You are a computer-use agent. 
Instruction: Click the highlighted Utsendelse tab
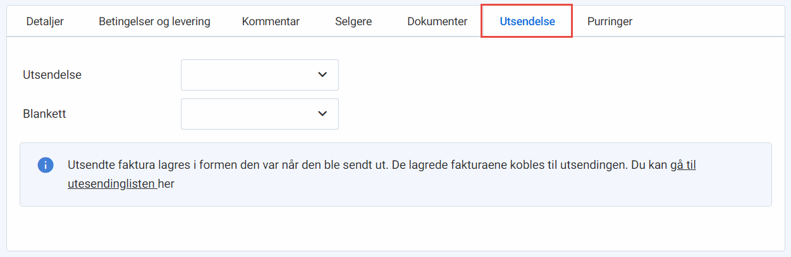[527, 21]
